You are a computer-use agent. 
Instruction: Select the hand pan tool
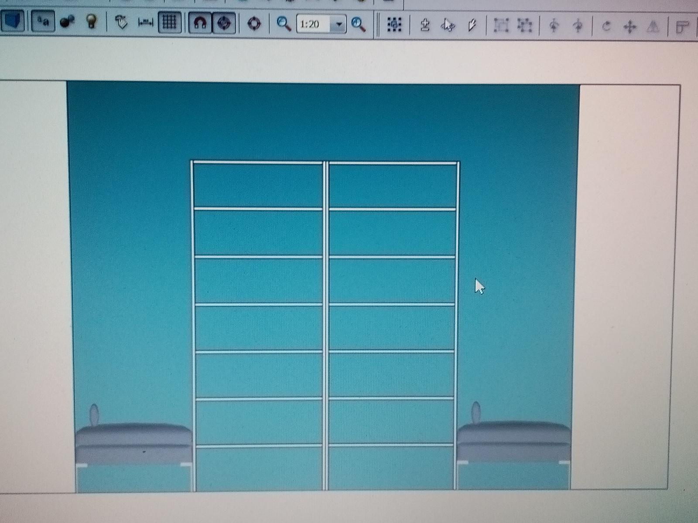[x=121, y=22]
